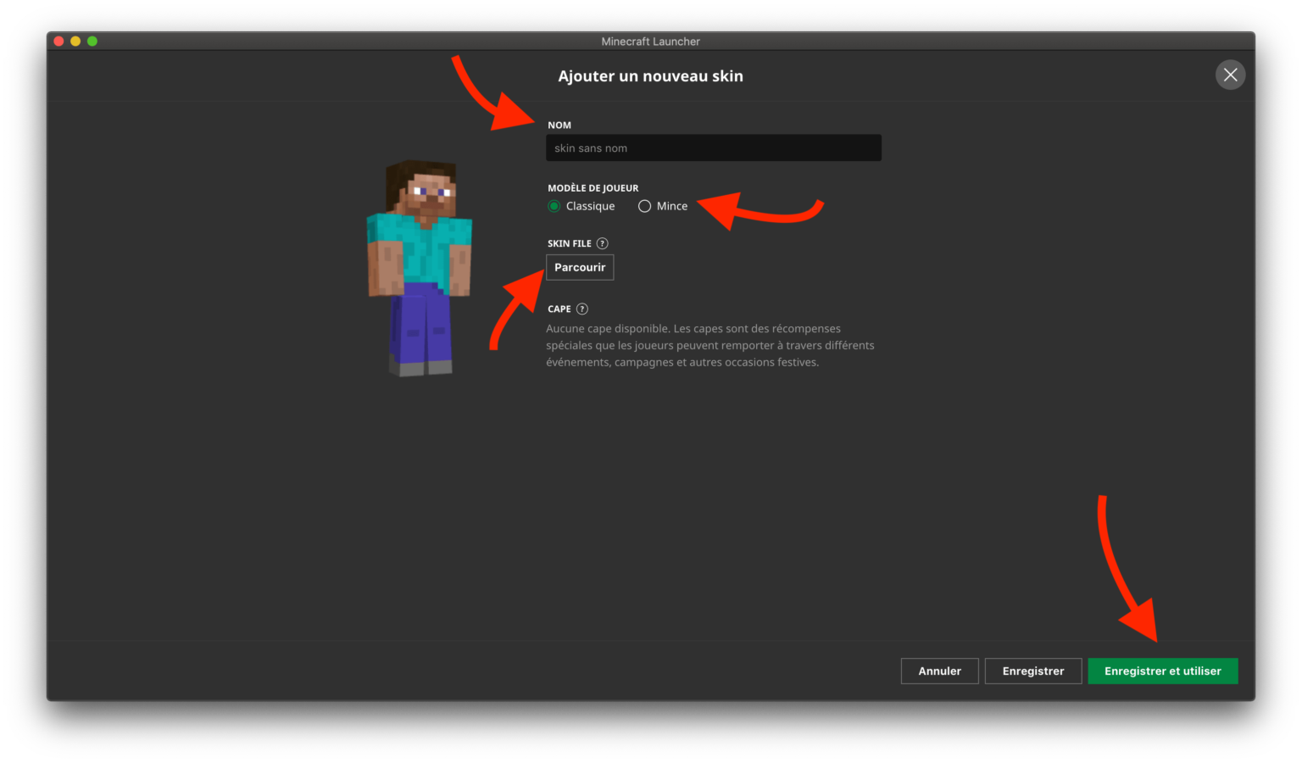Image resolution: width=1302 pixels, height=763 pixels.
Task: Dismiss the dialog with the X icon
Action: pyautogui.click(x=1230, y=75)
